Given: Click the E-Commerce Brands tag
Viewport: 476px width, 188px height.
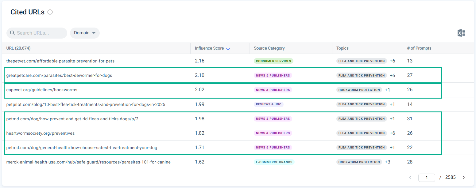Looking at the screenshot, I should click(274, 162).
